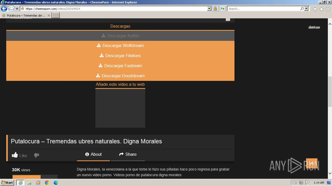Expand the address bar autocomplete dropdown

click(209, 9)
